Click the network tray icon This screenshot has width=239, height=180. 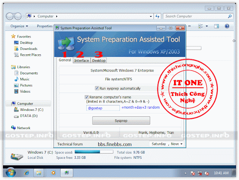(199, 173)
